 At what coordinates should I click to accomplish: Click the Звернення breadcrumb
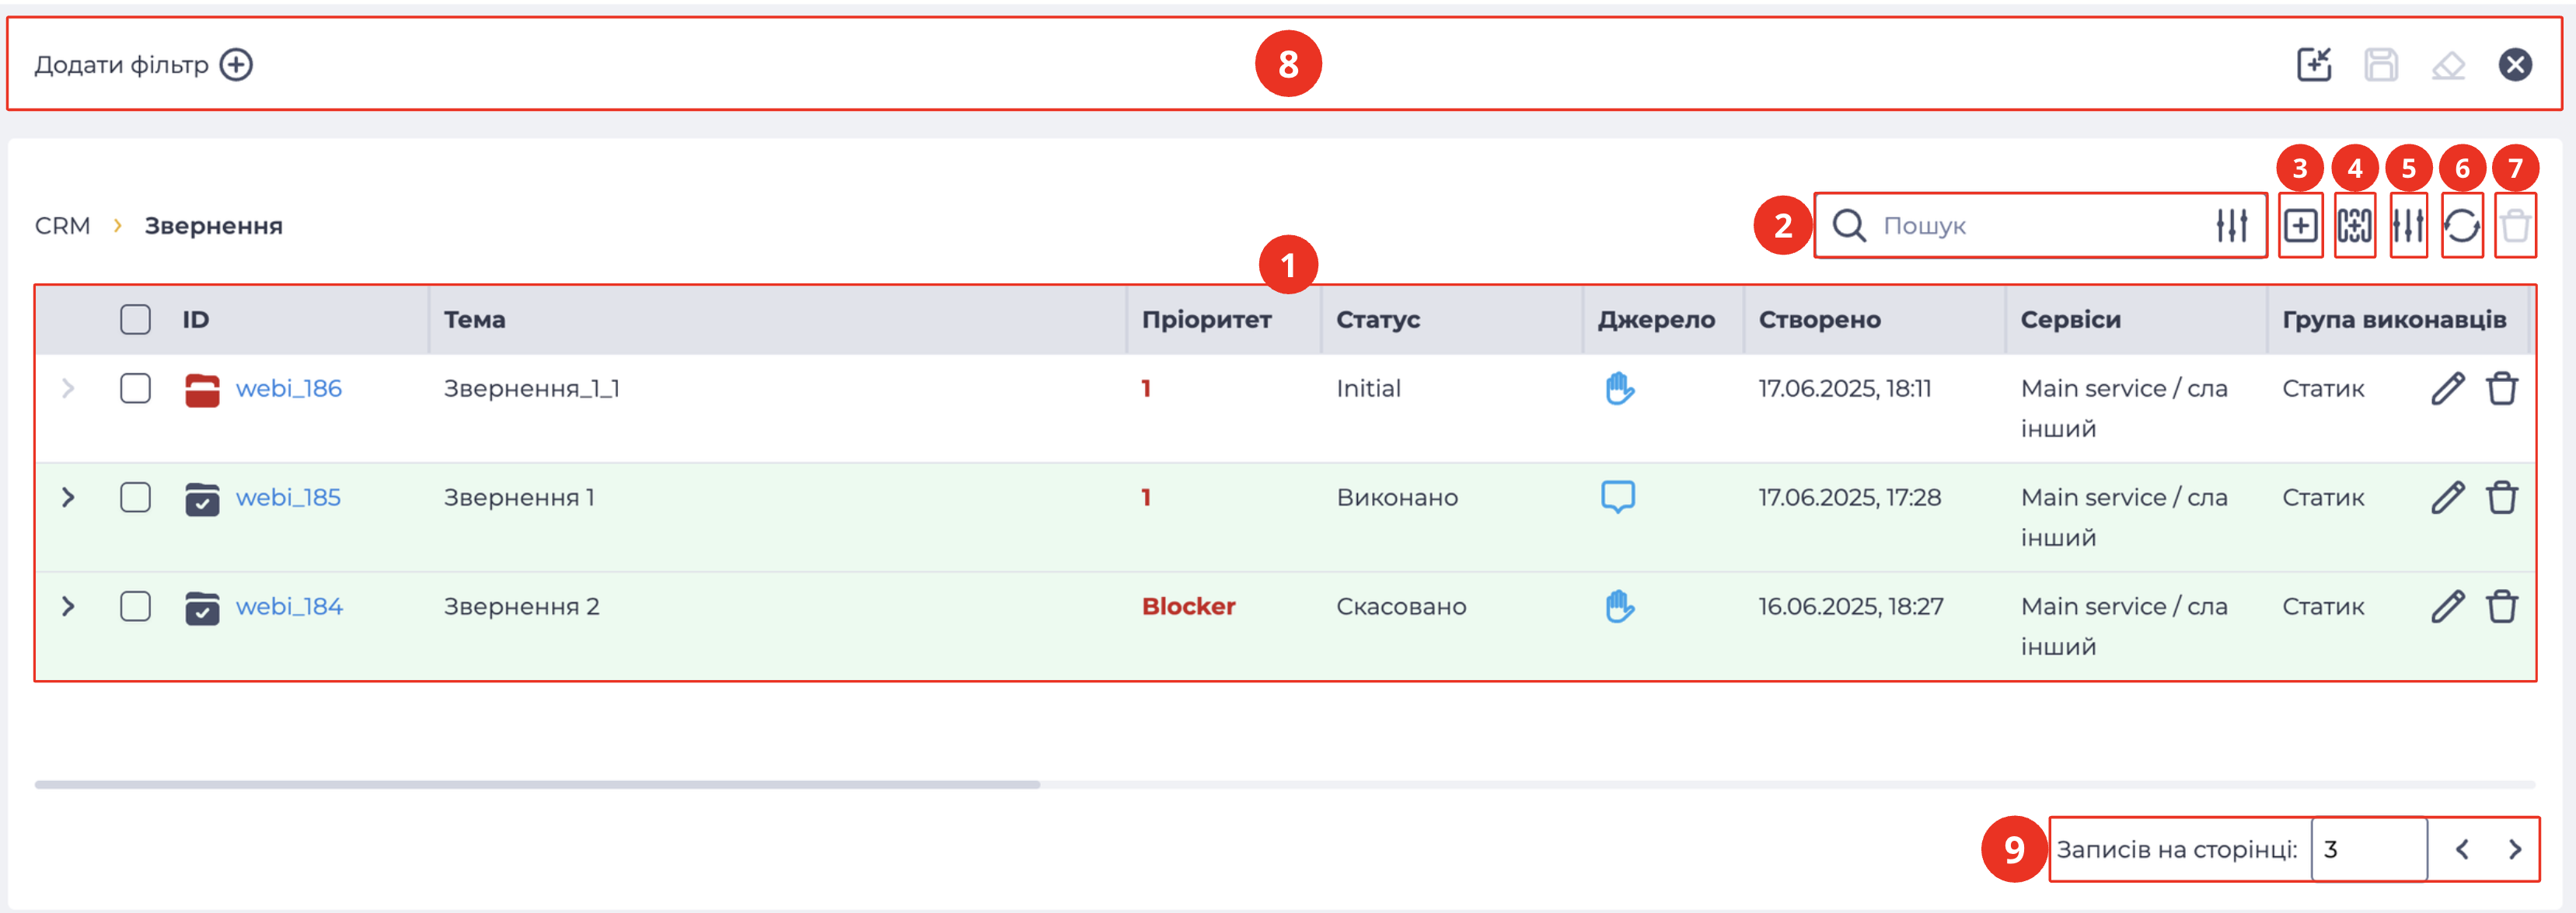213,226
